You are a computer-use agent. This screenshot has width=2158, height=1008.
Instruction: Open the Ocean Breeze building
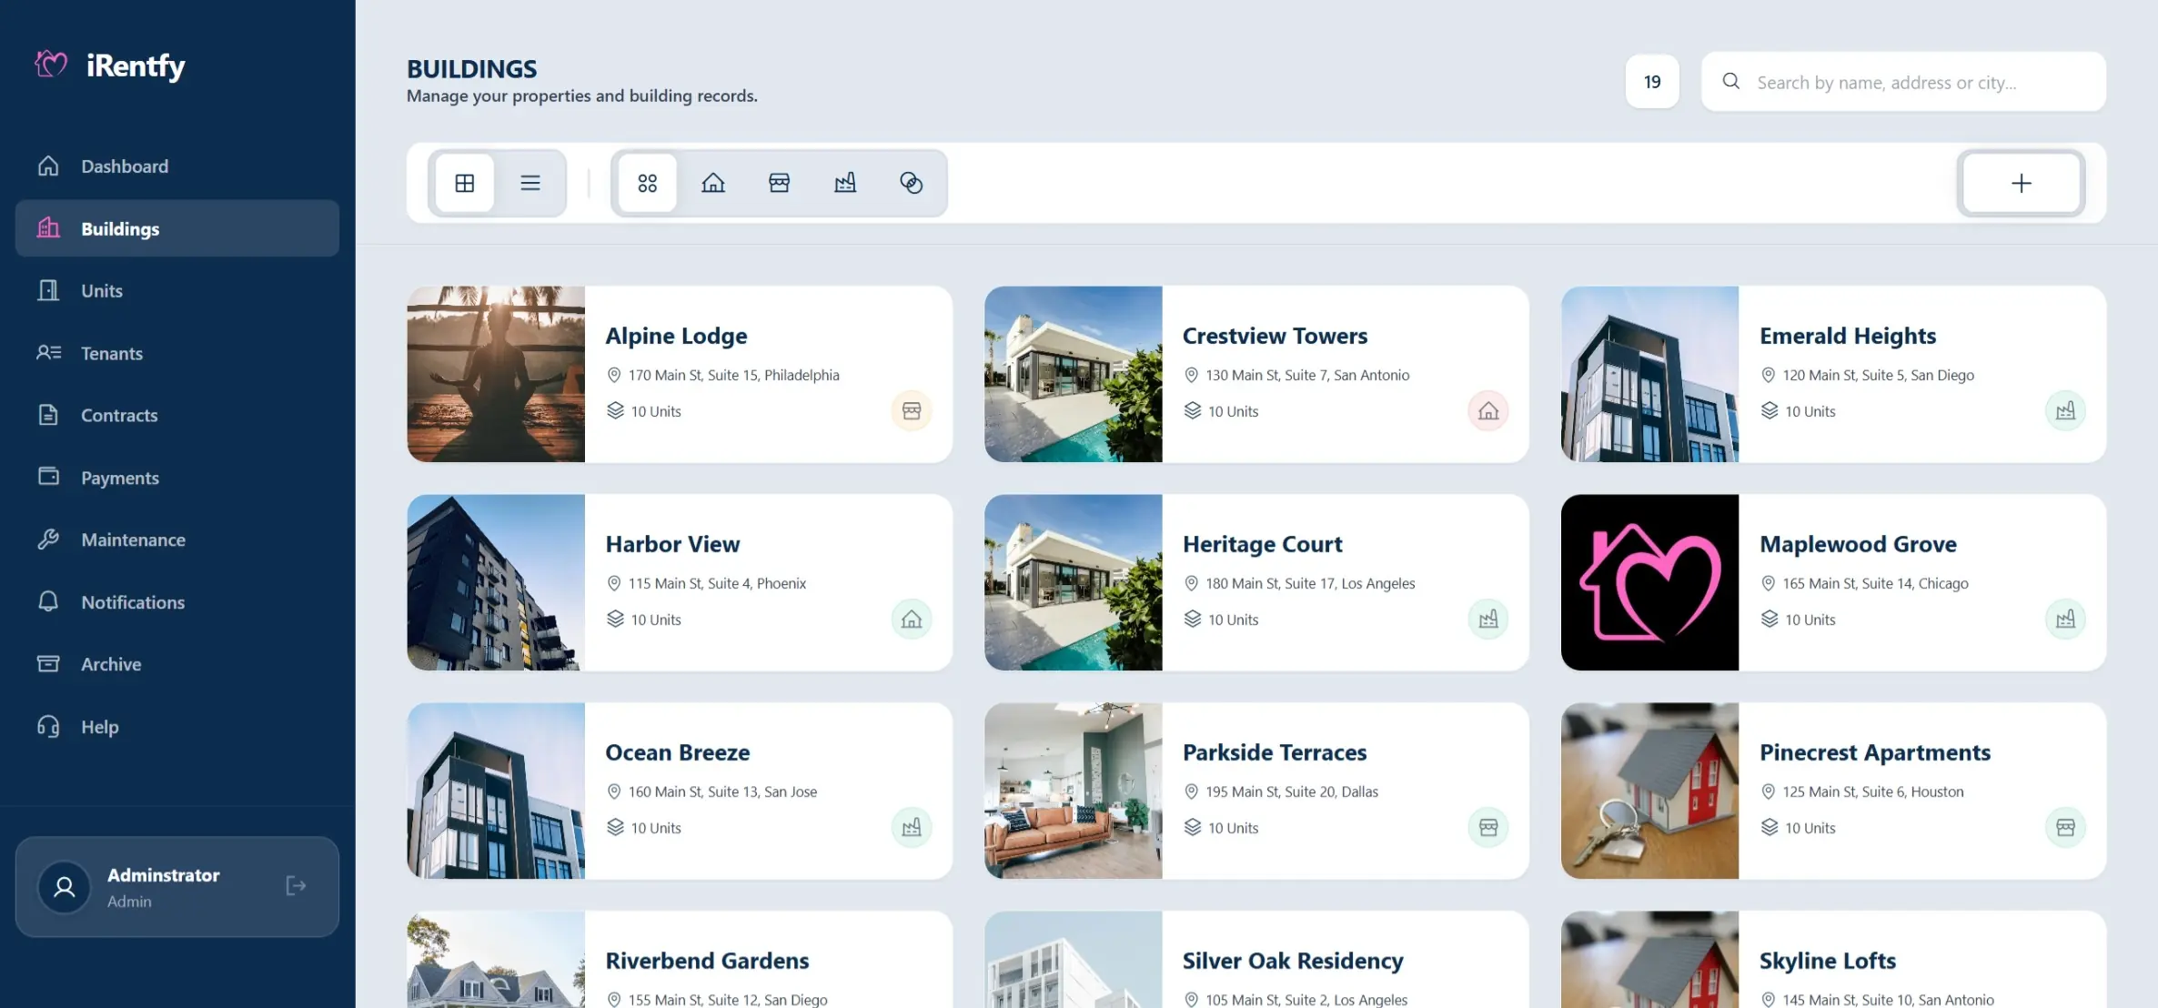[680, 791]
